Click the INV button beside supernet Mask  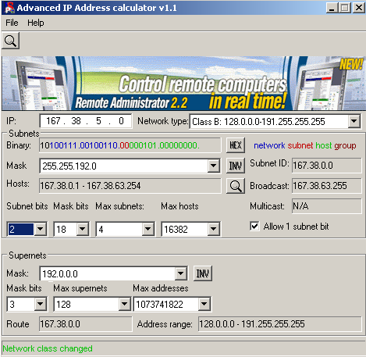[203, 273]
